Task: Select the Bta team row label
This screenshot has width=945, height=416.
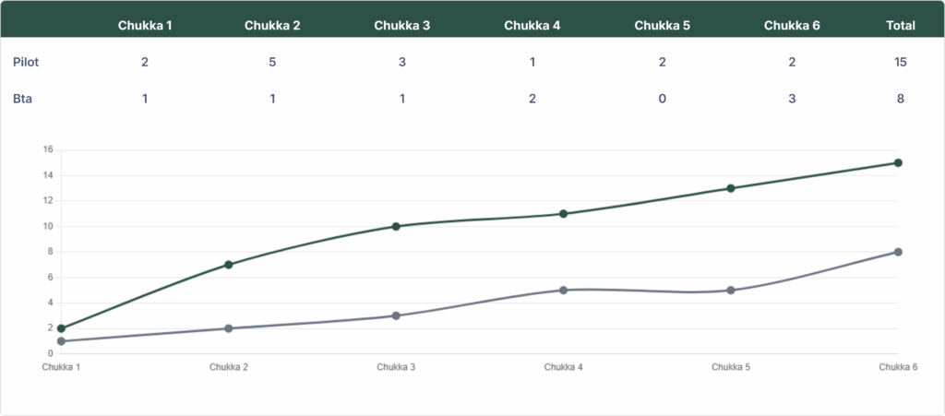Action: [x=22, y=99]
